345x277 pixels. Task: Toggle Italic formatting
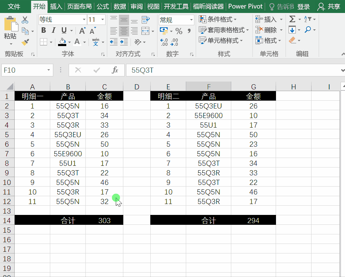click(x=54, y=30)
